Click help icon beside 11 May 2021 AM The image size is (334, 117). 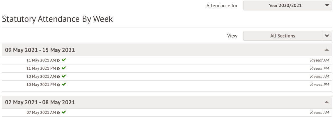click(58, 60)
